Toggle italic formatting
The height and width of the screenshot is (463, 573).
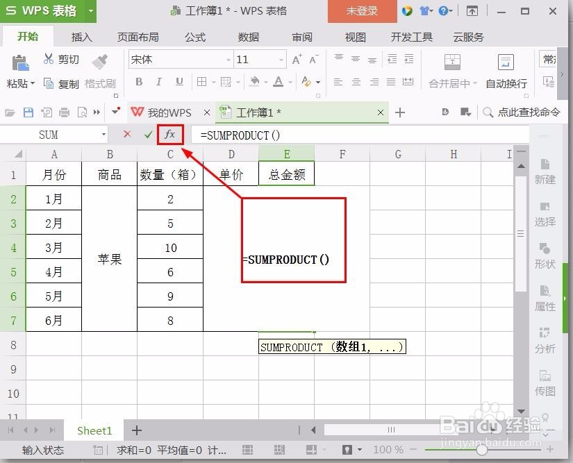pos(158,82)
